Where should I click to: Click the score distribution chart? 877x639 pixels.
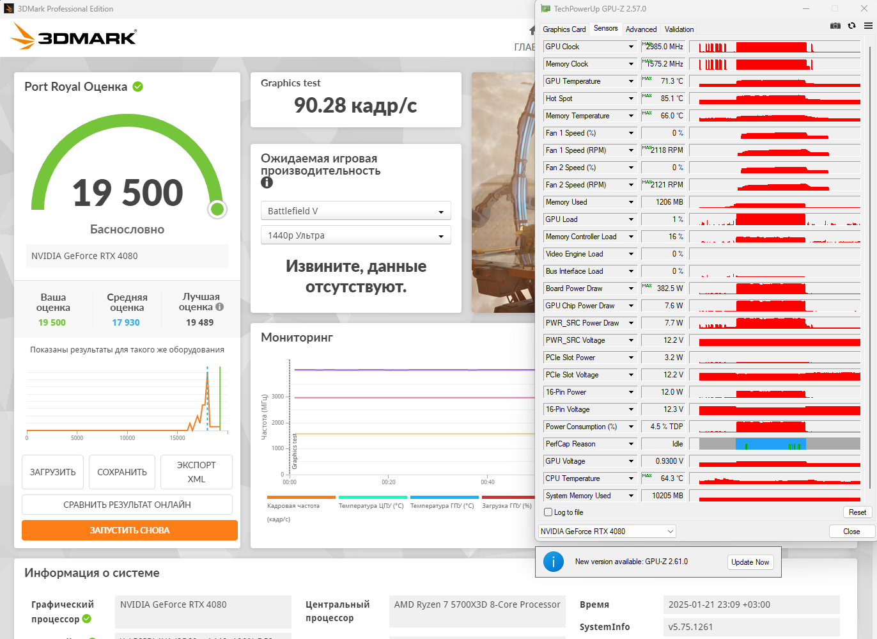coord(127,400)
